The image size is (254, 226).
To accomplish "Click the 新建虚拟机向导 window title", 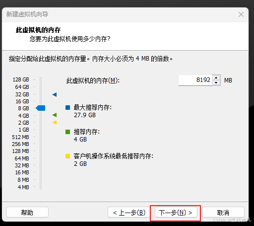I will (x=27, y=14).
